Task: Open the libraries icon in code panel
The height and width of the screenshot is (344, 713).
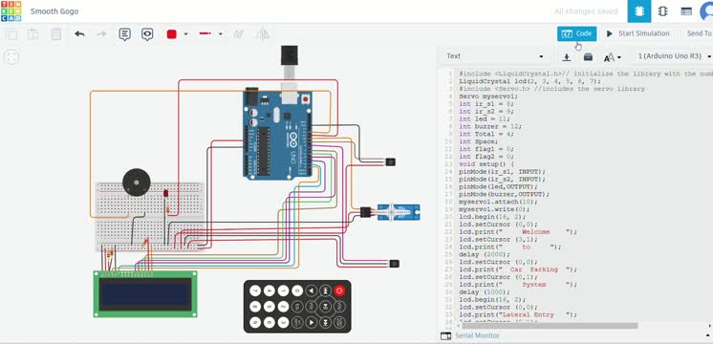Action: 588,56
